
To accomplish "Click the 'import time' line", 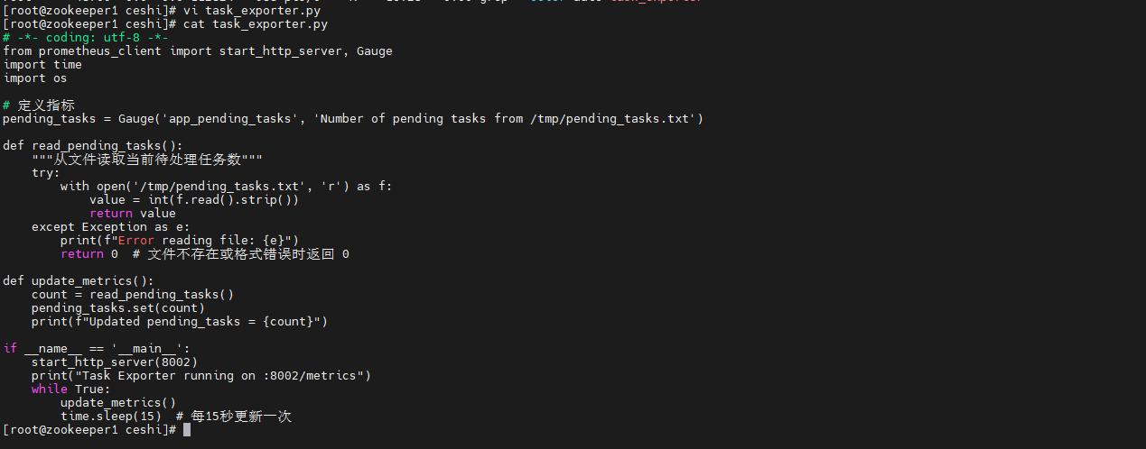I will tap(42, 64).
